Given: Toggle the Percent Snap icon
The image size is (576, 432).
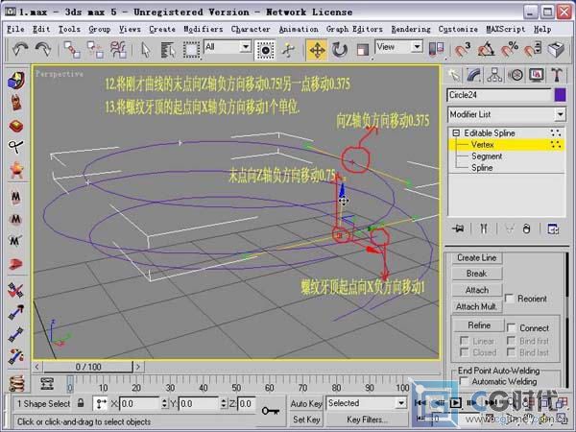Looking at the screenshot, I should pyautogui.click(x=510, y=50).
